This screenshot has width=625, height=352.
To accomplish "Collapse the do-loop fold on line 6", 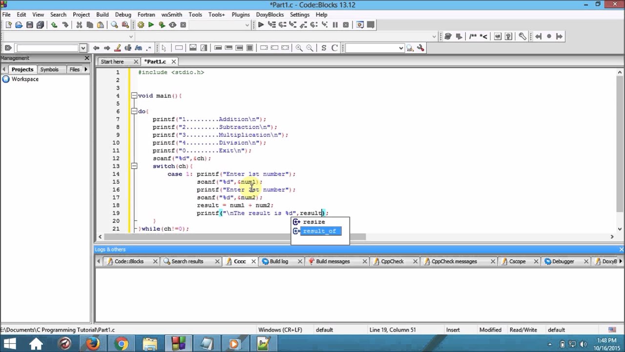I will click(134, 111).
